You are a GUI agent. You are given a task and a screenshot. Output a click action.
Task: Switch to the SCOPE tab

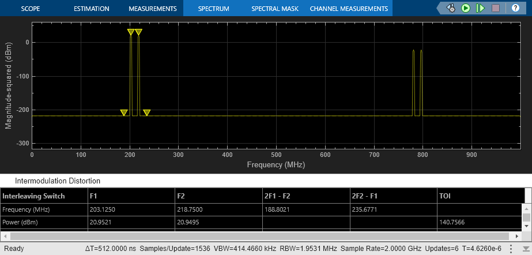click(x=31, y=9)
